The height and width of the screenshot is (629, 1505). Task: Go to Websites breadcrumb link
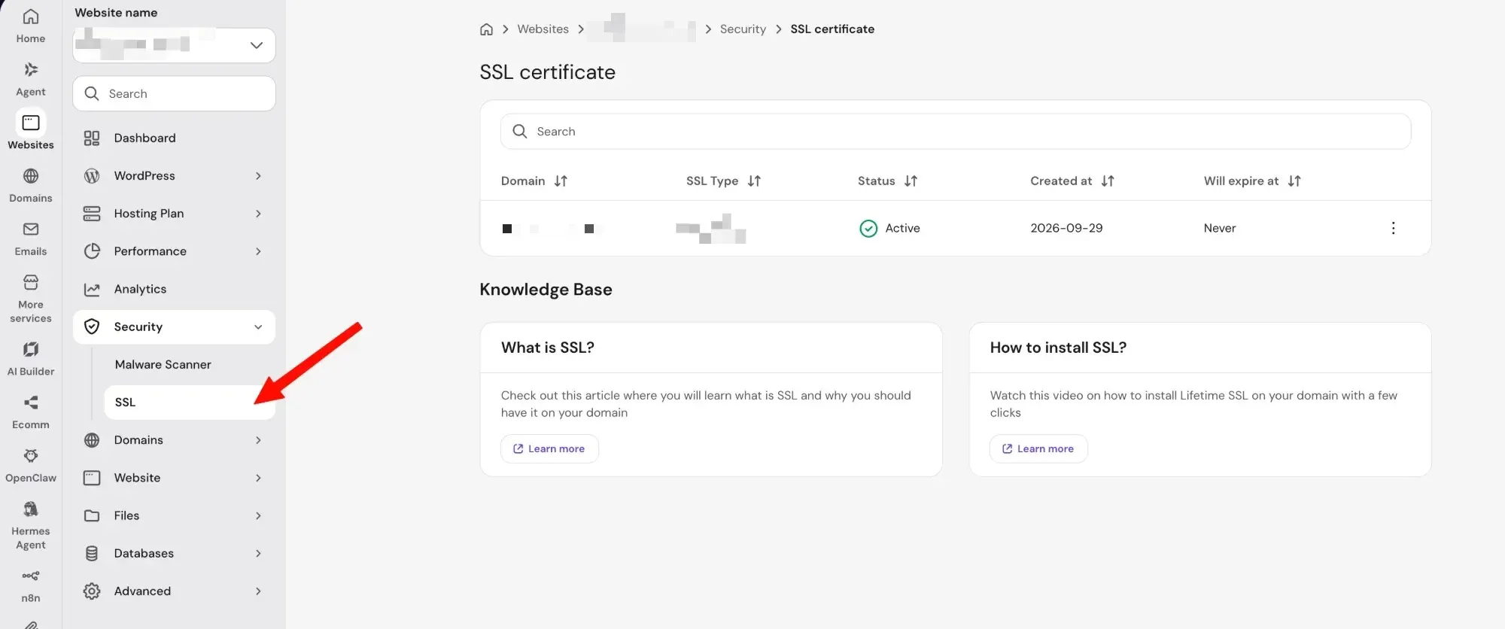[543, 29]
